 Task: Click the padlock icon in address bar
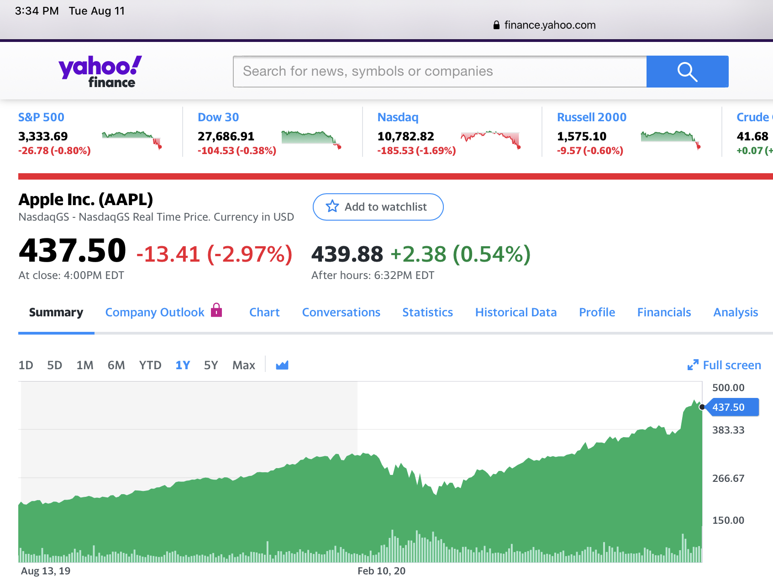496,26
